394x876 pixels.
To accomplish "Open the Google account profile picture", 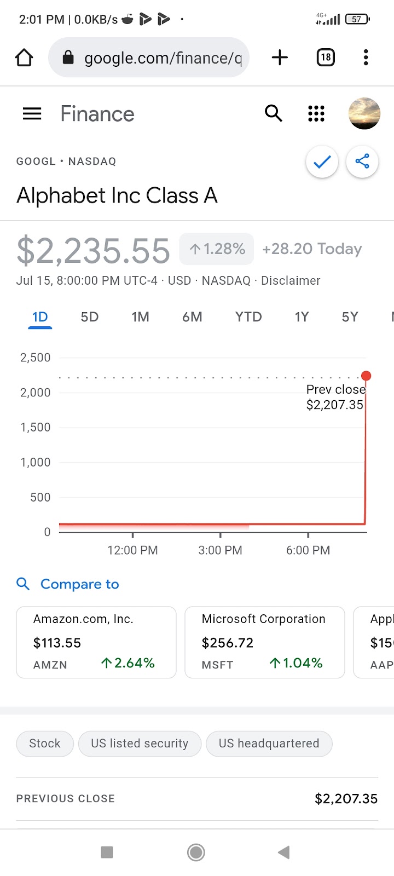I will (364, 113).
